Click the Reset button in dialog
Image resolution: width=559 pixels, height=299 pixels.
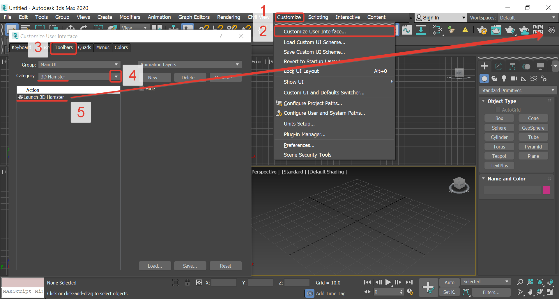(x=226, y=266)
